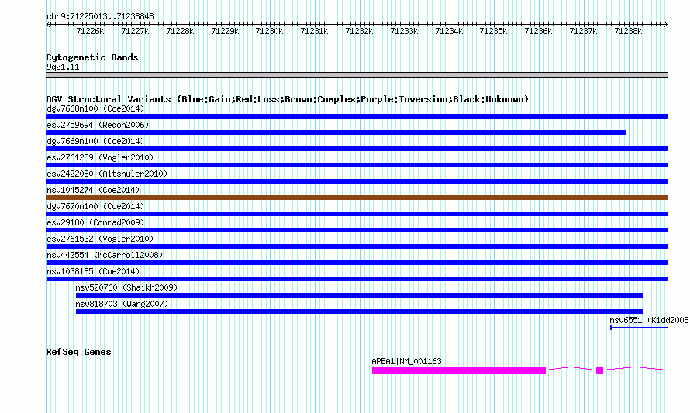Click the Cytogenetic Bands track title
The image size is (690, 413).
coord(92,57)
